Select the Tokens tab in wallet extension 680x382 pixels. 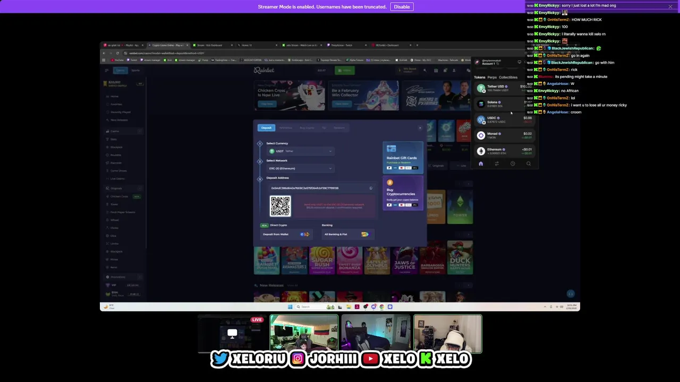point(479,77)
